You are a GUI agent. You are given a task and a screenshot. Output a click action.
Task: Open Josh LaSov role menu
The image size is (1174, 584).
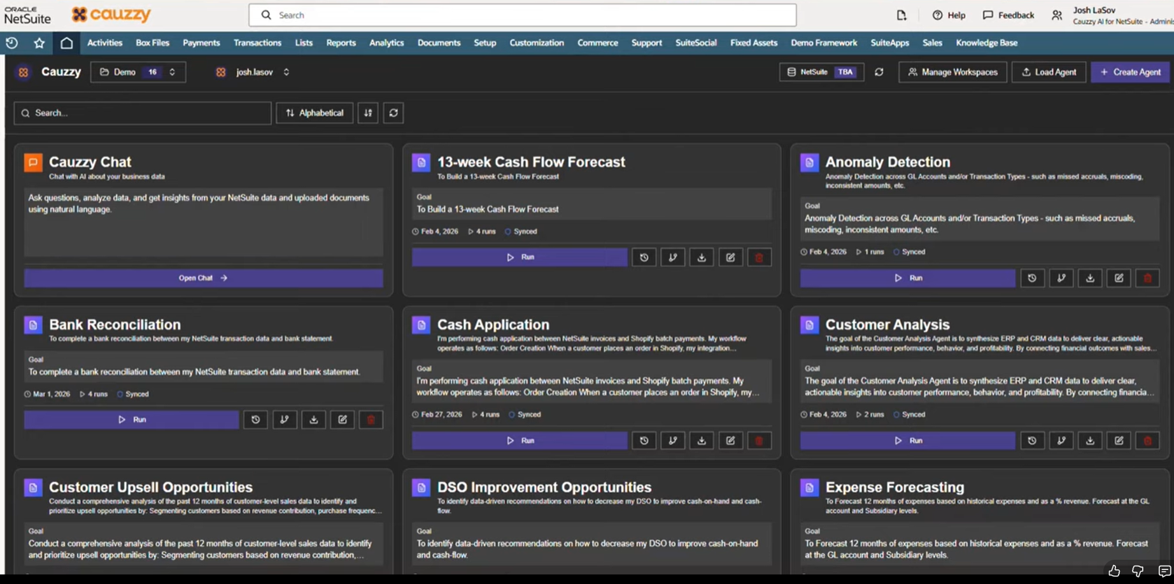pos(1113,15)
